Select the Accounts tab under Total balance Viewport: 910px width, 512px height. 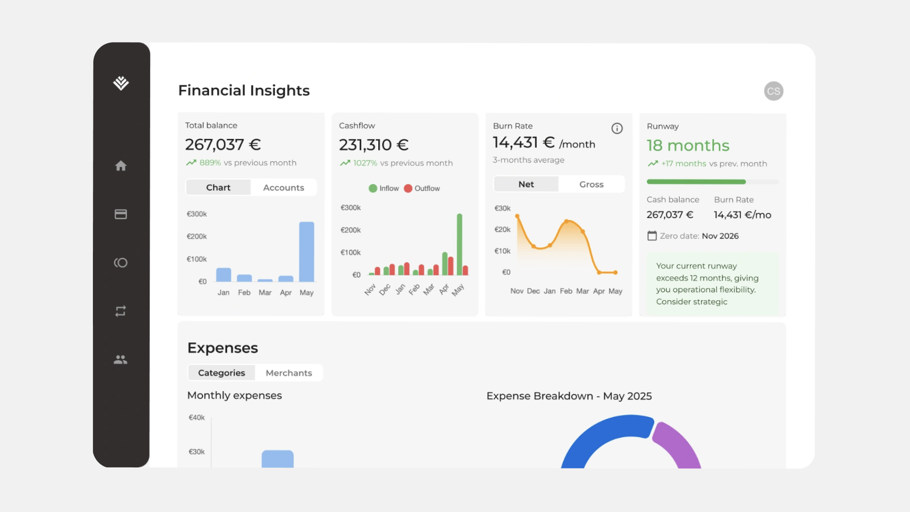(x=283, y=188)
